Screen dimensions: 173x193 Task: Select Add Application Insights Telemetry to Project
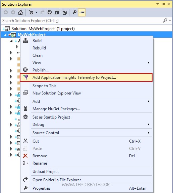tap(86, 77)
